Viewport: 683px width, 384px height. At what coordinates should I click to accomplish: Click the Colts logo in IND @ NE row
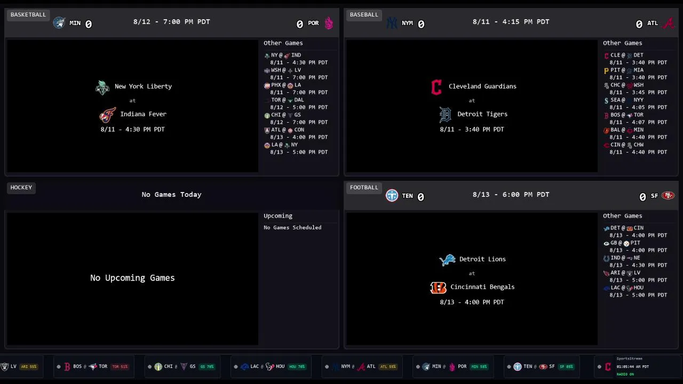606,258
